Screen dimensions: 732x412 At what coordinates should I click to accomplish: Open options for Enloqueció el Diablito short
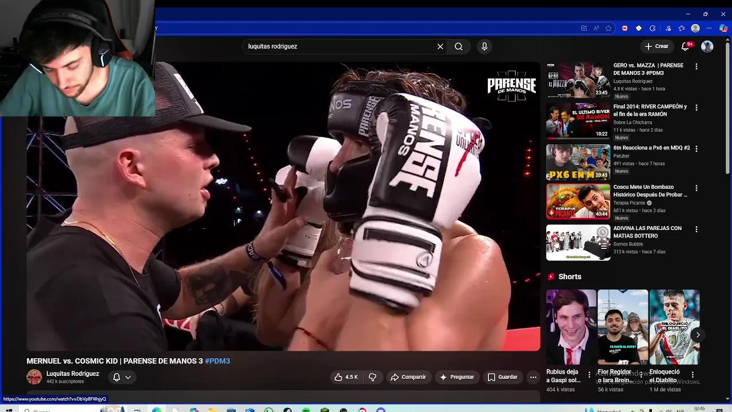pyautogui.click(x=693, y=375)
